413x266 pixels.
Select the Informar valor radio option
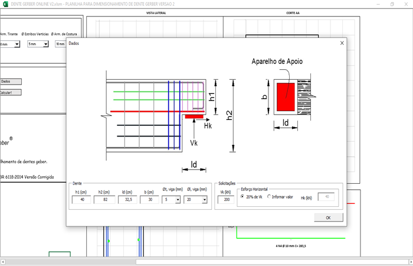pyautogui.click(x=270, y=197)
